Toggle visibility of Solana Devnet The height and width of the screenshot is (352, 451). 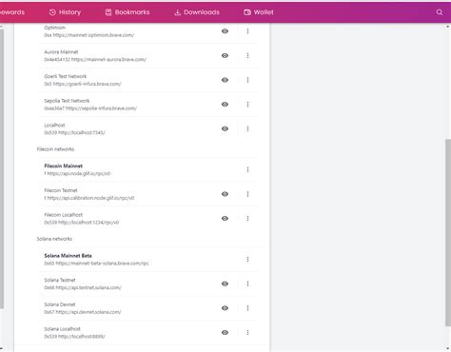click(225, 308)
